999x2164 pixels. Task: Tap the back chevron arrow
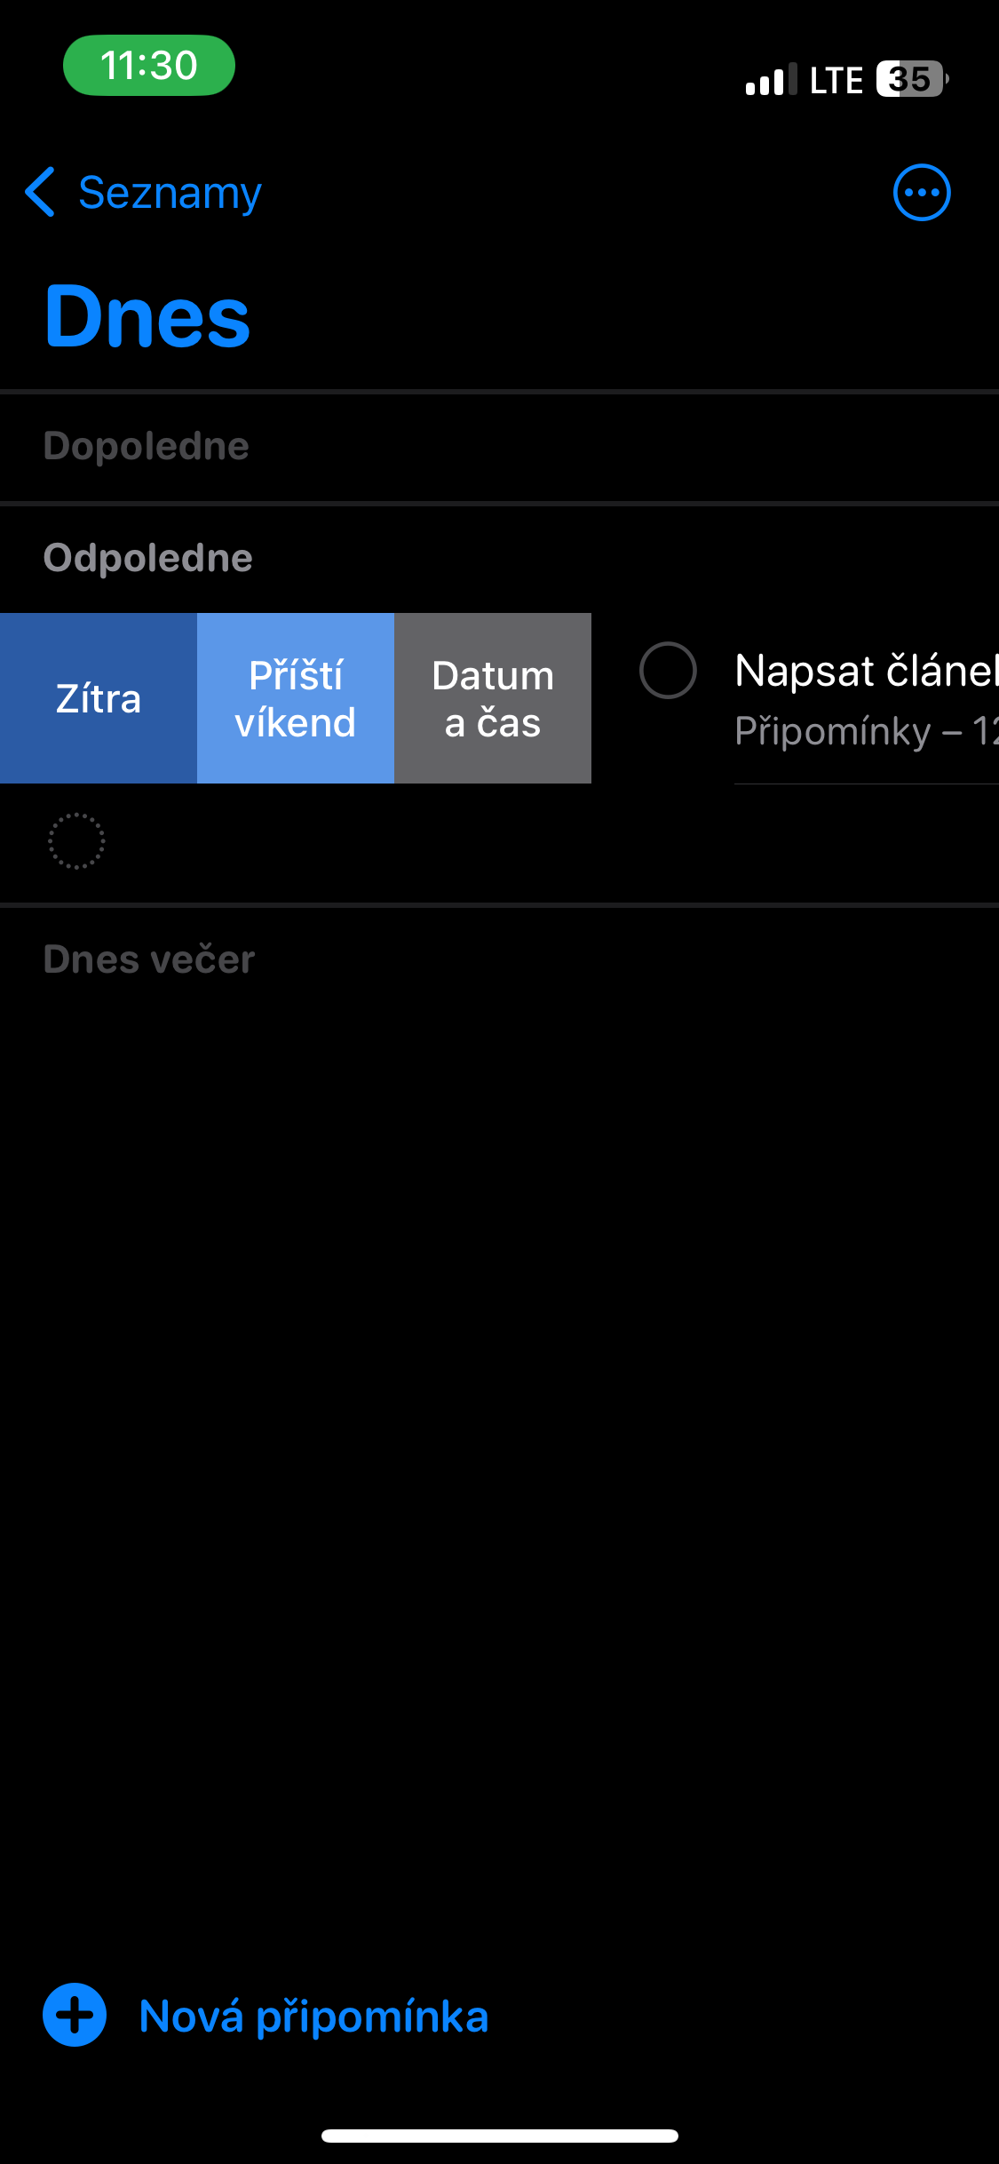pos(41,192)
